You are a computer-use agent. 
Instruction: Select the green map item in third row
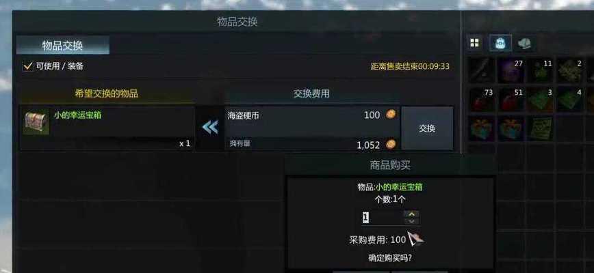coord(540,128)
